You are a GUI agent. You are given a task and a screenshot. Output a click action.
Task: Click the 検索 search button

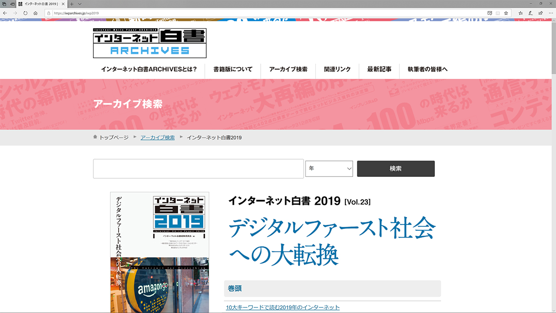tap(396, 169)
